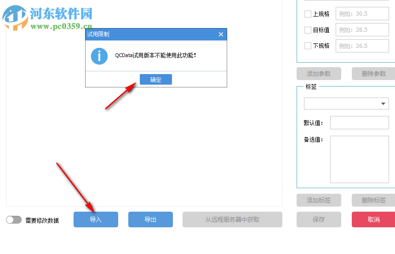
Task: Click the 试用限制 dialog title
Action: click(x=98, y=34)
